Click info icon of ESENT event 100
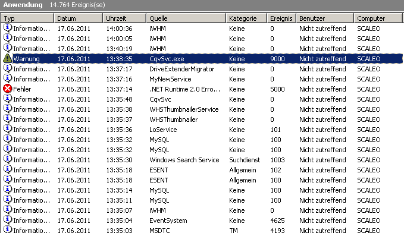Image resolution: width=404 pixels, height=233 pixels. coord(8,180)
